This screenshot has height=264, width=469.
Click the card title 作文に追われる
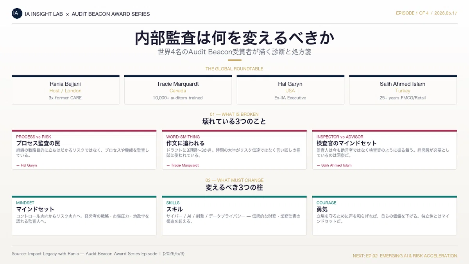click(x=185, y=144)
